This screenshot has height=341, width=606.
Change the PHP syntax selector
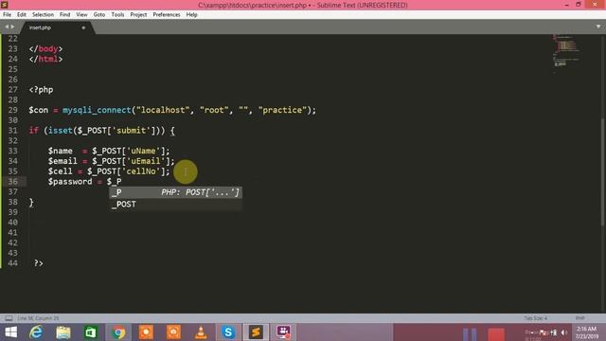coord(579,318)
